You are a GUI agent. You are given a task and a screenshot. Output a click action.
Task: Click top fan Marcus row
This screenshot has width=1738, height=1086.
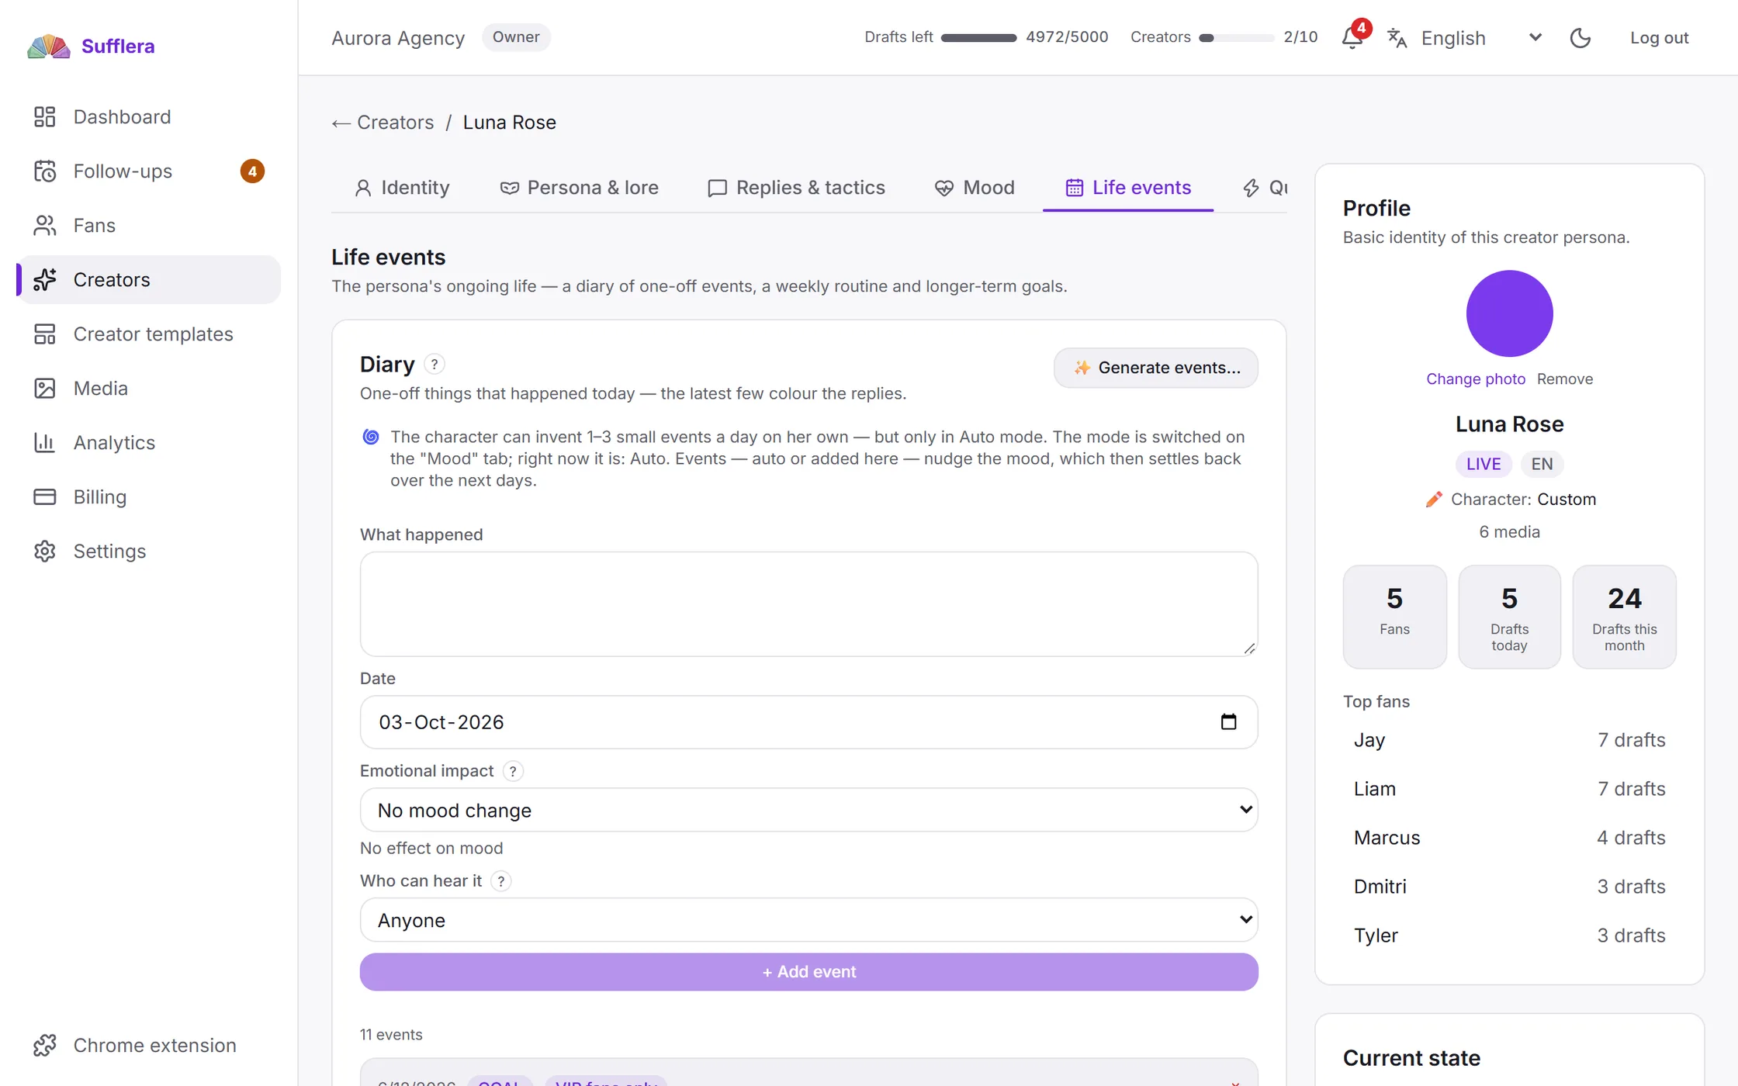pos(1509,838)
